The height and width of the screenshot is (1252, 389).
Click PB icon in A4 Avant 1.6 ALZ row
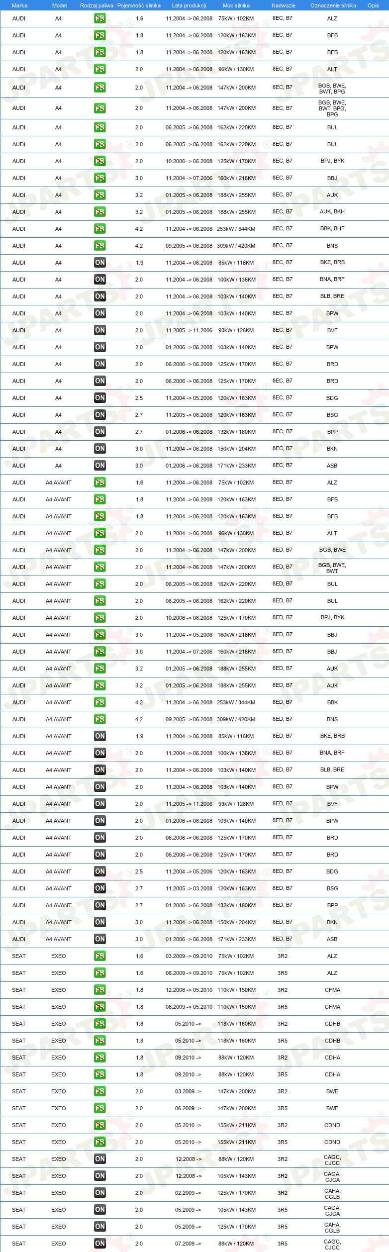coord(99,482)
